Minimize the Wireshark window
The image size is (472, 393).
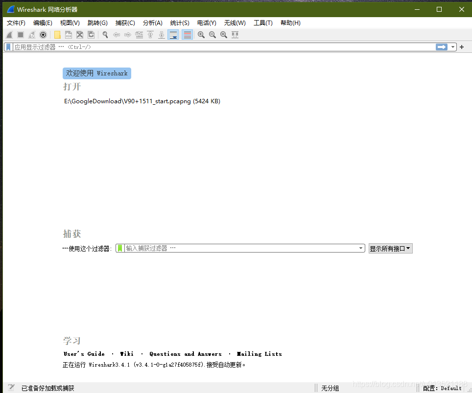(417, 9)
